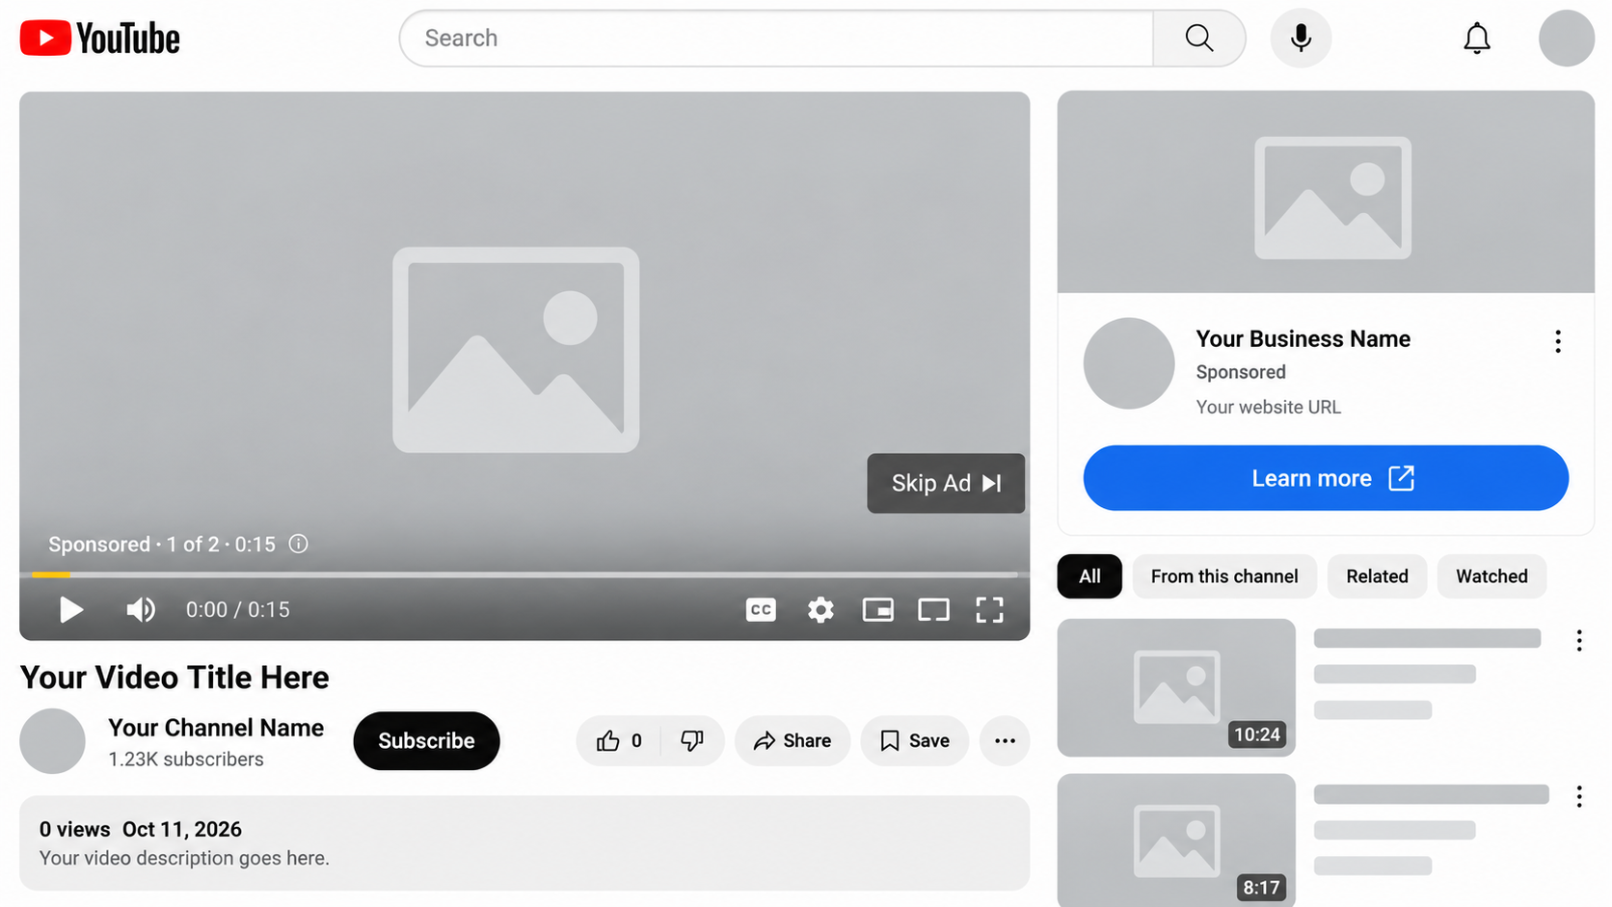Toggle closed captions
The image size is (1612, 907).
tap(761, 609)
